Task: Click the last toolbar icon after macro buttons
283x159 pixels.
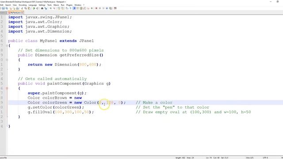Action: (115, 8)
